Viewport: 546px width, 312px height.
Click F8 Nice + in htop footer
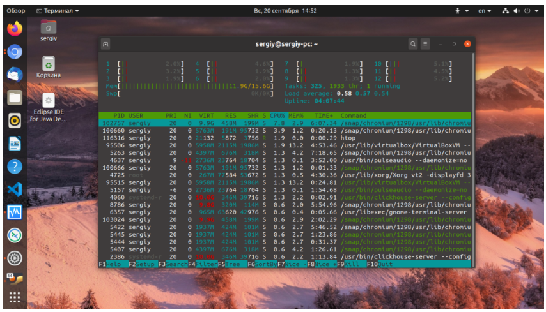coord(322,264)
